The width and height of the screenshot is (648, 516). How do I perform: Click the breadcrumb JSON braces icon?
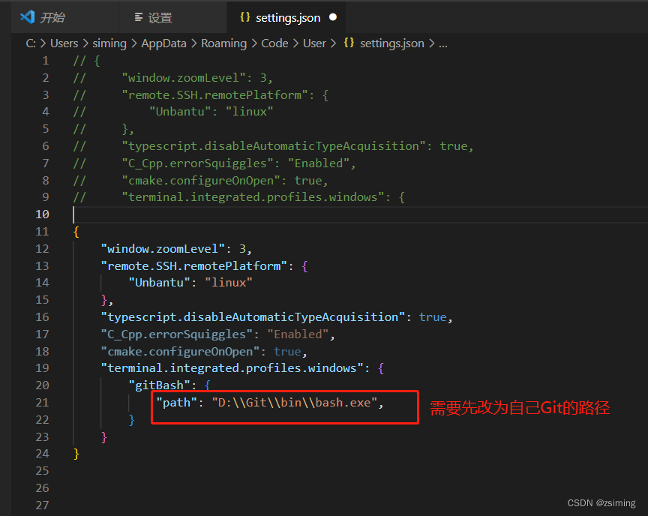[349, 43]
